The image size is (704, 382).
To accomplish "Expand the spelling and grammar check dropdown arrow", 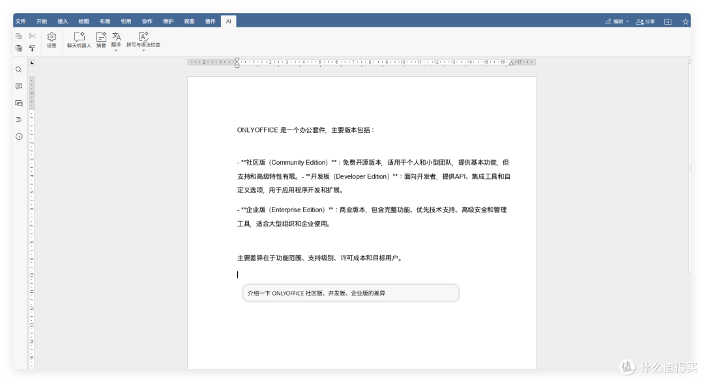I will pyautogui.click(x=143, y=50).
